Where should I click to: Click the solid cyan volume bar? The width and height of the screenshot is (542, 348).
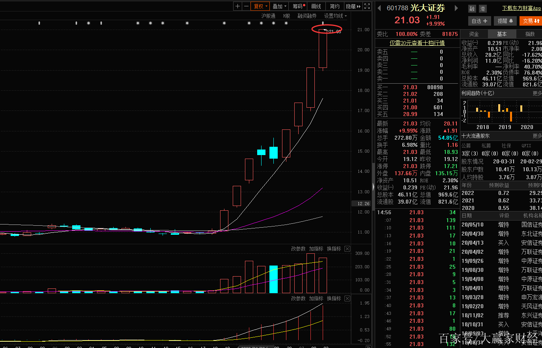click(273, 279)
